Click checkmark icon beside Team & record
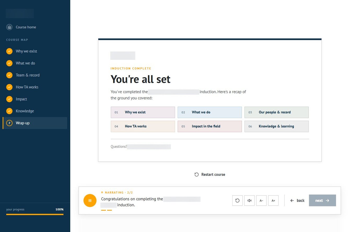The width and height of the screenshot is (348, 232). (x=9, y=75)
